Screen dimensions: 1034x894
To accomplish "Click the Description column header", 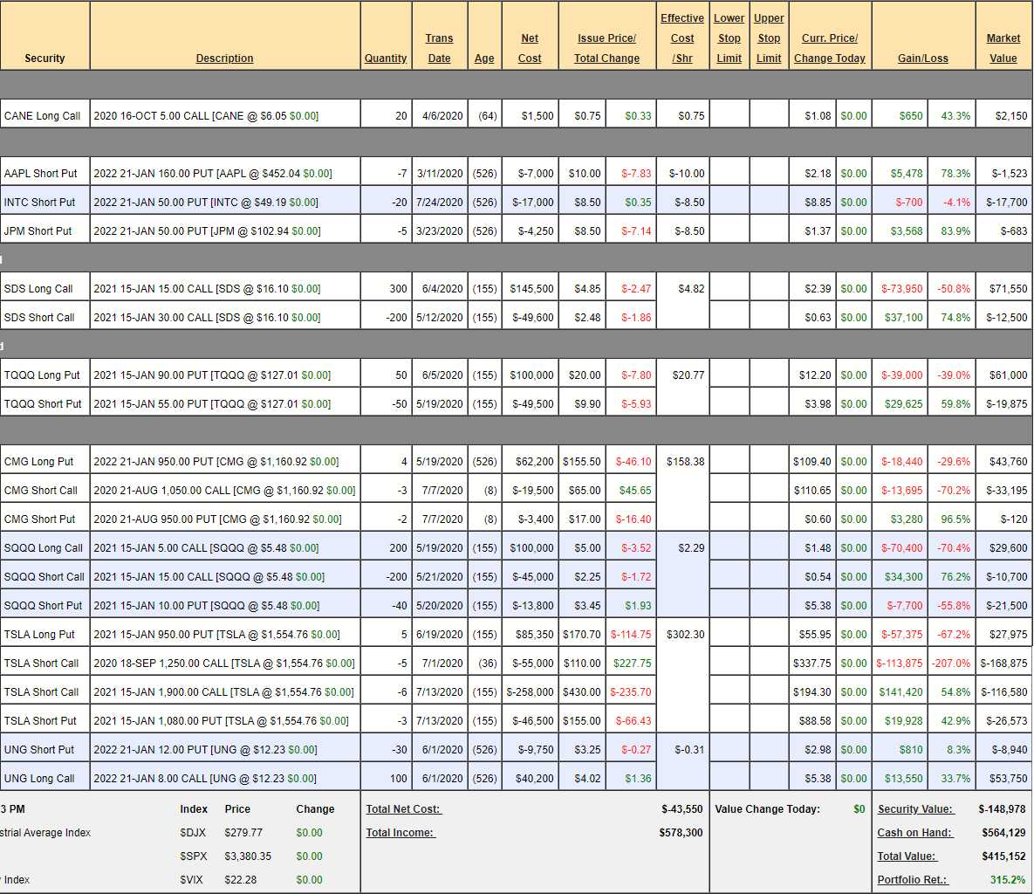I will tap(224, 58).
